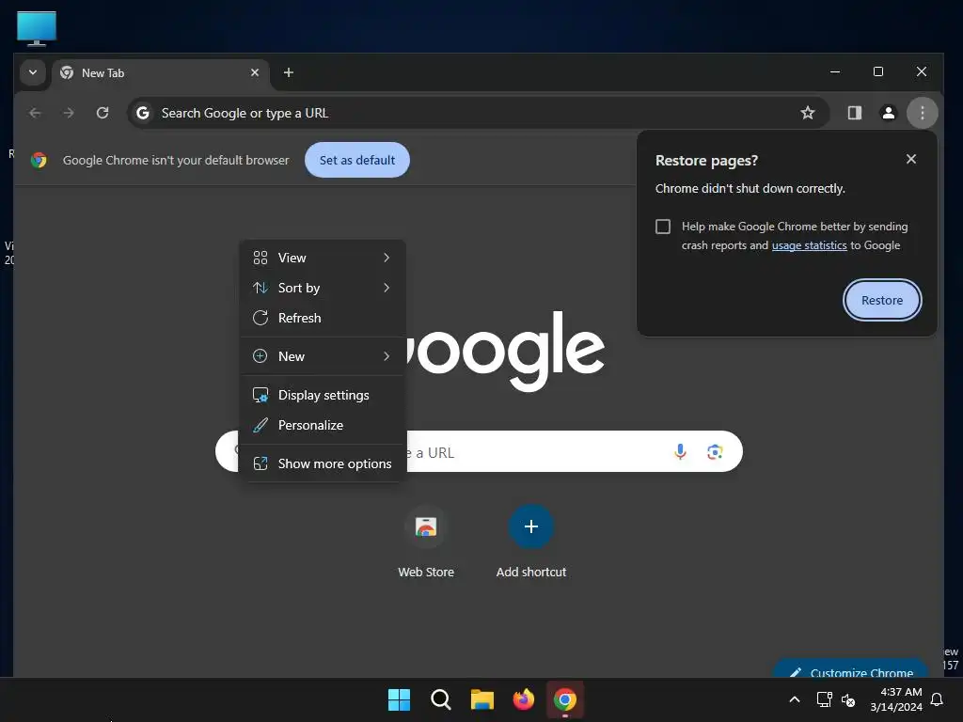Screen dimensions: 963x722
Task: Expand the Sort by submenu
Action: click(323, 288)
